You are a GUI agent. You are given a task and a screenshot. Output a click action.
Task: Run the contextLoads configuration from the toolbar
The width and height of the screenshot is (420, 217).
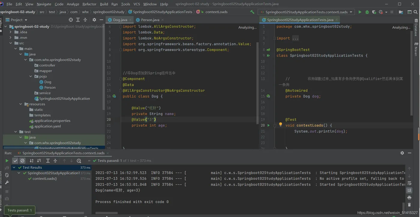pyautogui.click(x=360, y=12)
